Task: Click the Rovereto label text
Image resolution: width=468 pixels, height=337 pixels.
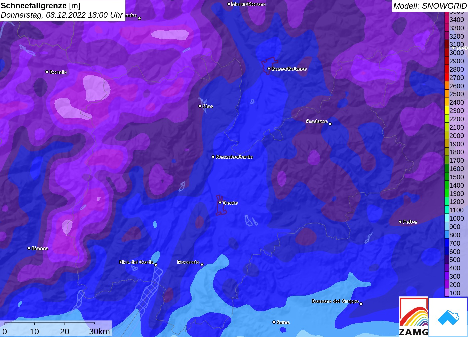Action: click(x=188, y=262)
